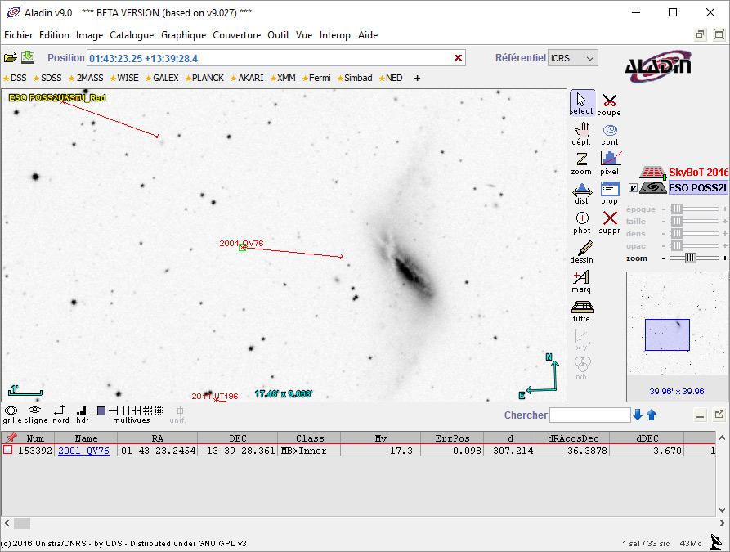The width and height of the screenshot is (730, 552).
Task: Click the zoom overview thumbnail
Action: point(677,324)
